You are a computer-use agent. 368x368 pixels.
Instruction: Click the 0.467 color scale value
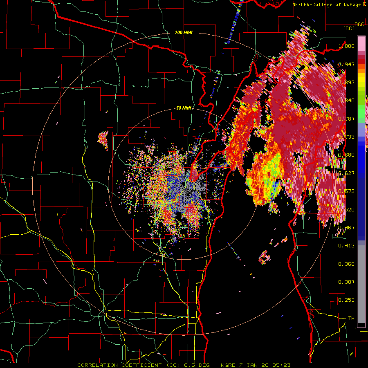click(x=346, y=228)
